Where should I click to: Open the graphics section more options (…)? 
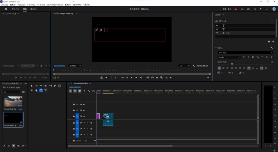(271, 21)
